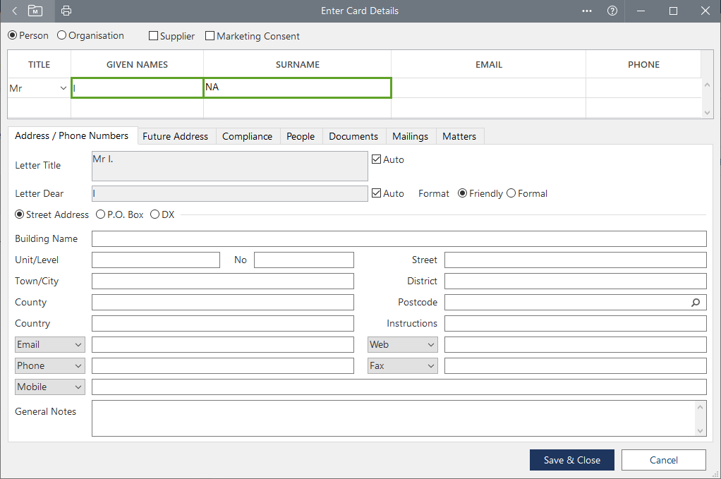Click the Cancel button
Image resolution: width=721 pixels, height=479 pixels.
point(663,460)
